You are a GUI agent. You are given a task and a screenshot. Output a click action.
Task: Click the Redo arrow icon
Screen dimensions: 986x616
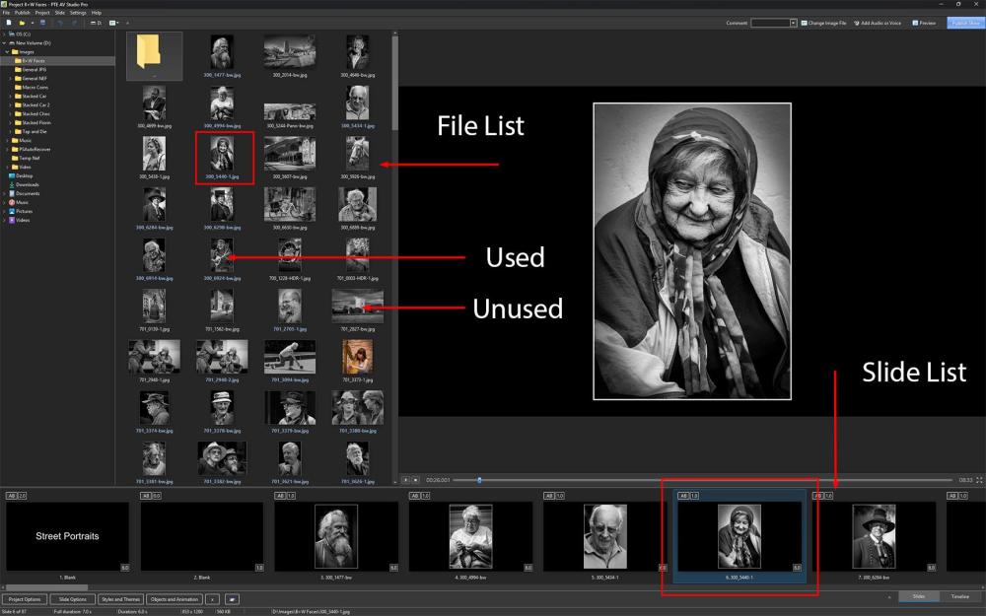73,22
